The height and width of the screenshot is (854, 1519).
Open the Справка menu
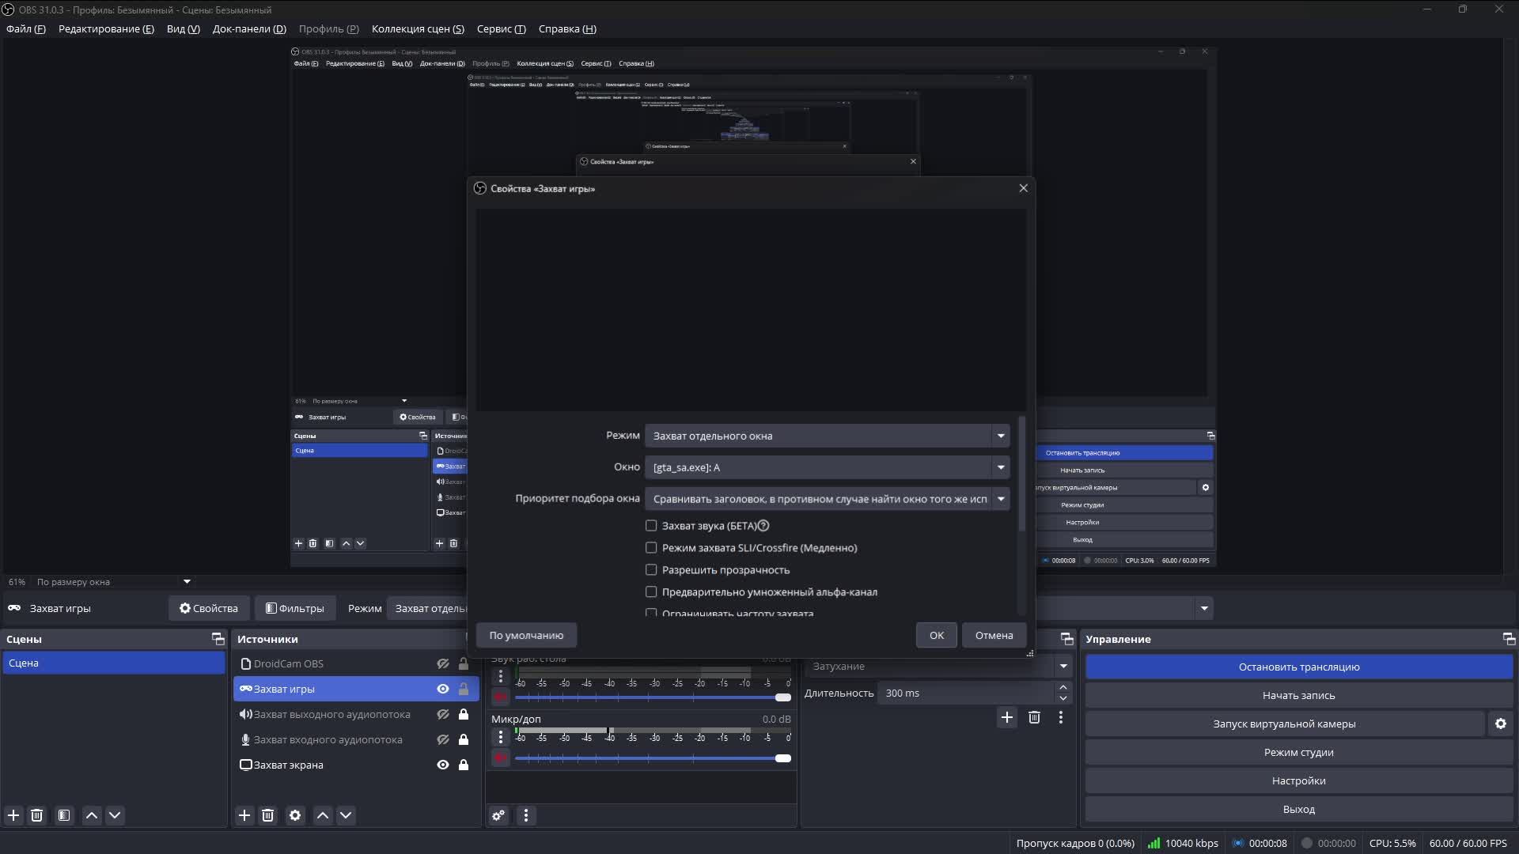click(567, 29)
